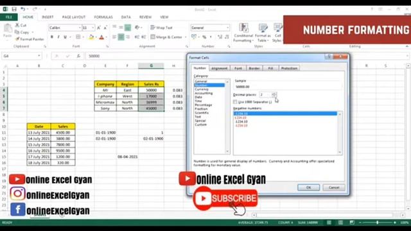
Task: Open the Borders dropdown
Action: (83, 37)
